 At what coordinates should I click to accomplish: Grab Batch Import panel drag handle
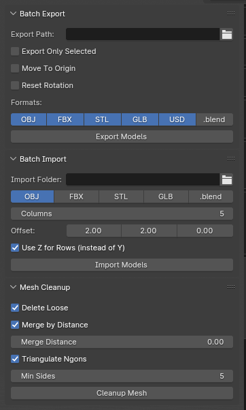pyautogui.click(x=231, y=159)
